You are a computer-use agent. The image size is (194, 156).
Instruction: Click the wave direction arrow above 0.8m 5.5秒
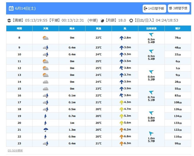tap(151, 113)
